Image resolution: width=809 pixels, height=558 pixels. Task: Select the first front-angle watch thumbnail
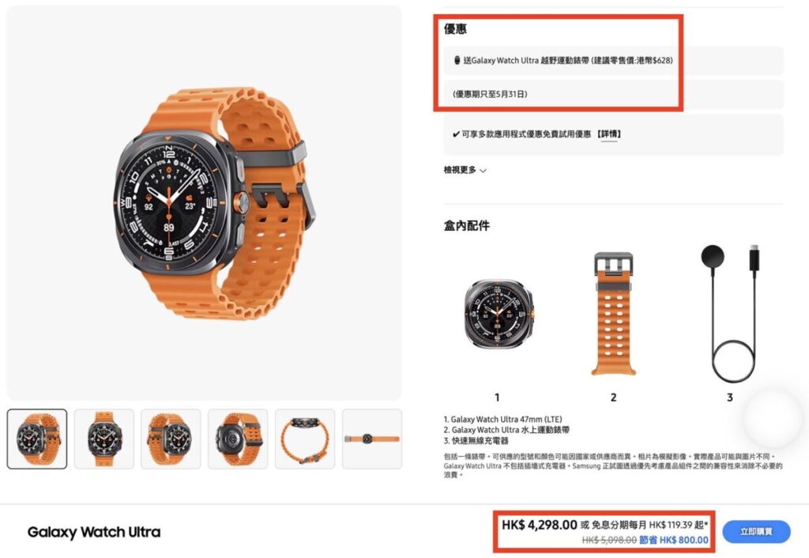[x=37, y=439]
